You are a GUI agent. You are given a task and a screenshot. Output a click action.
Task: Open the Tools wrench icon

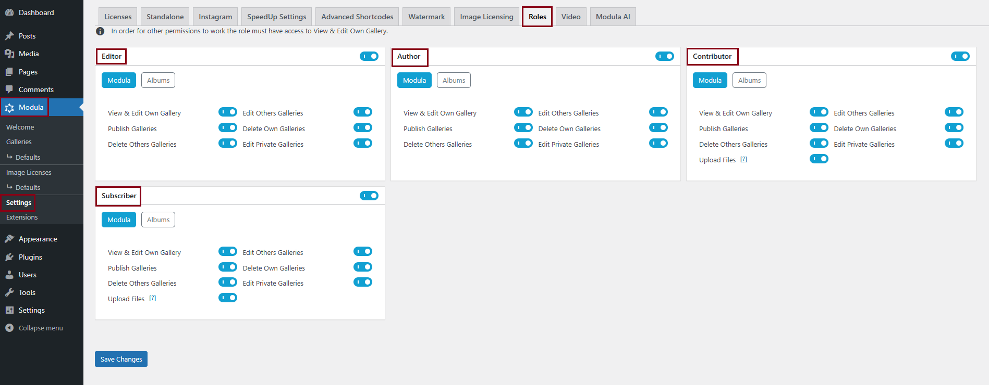(9, 292)
